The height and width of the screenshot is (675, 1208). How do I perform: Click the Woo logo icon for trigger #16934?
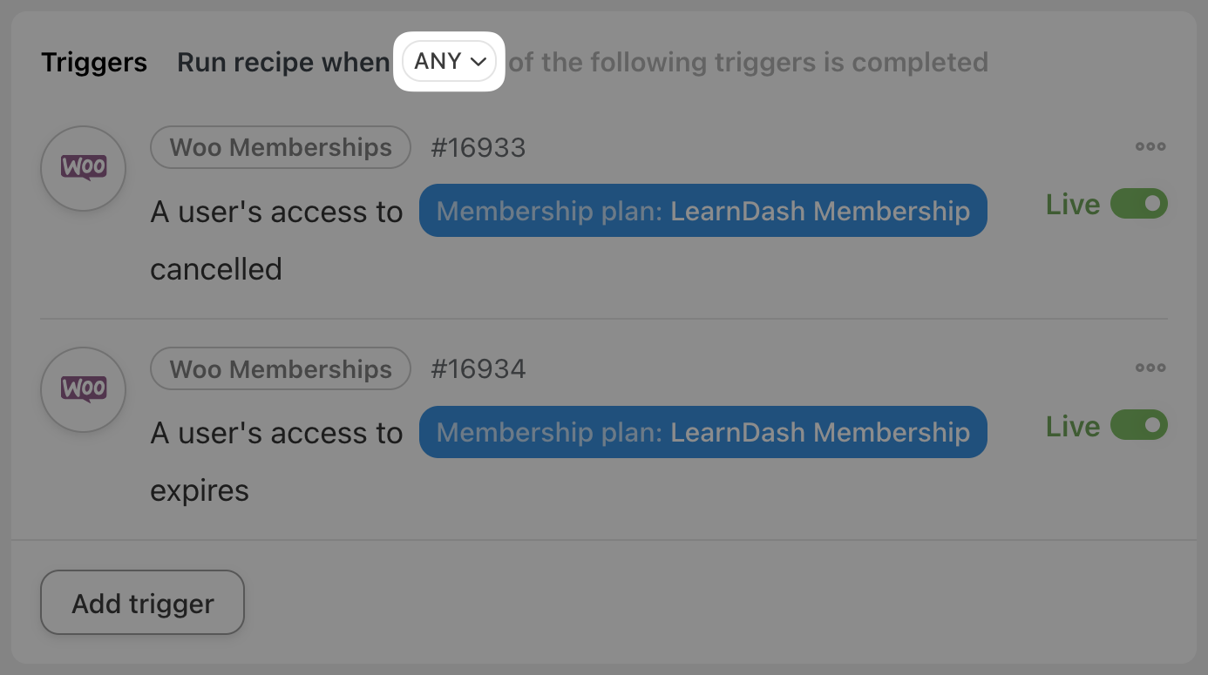coord(84,390)
